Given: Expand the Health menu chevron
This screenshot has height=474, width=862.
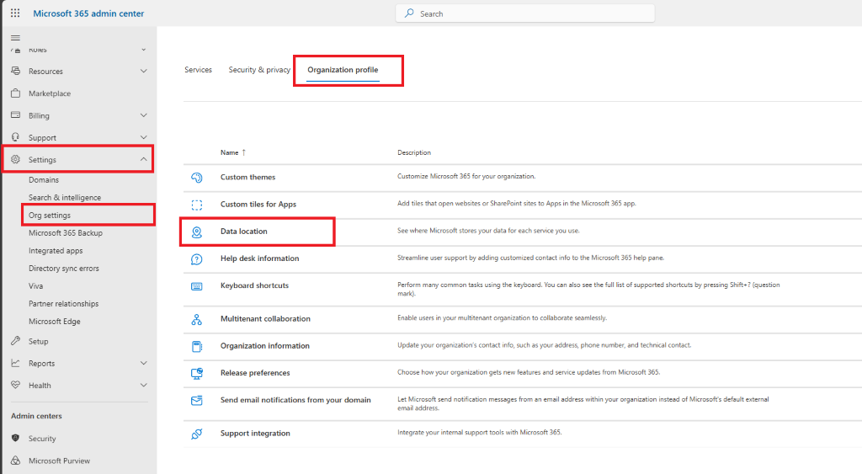Looking at the screenshot, I should (143, 385).
